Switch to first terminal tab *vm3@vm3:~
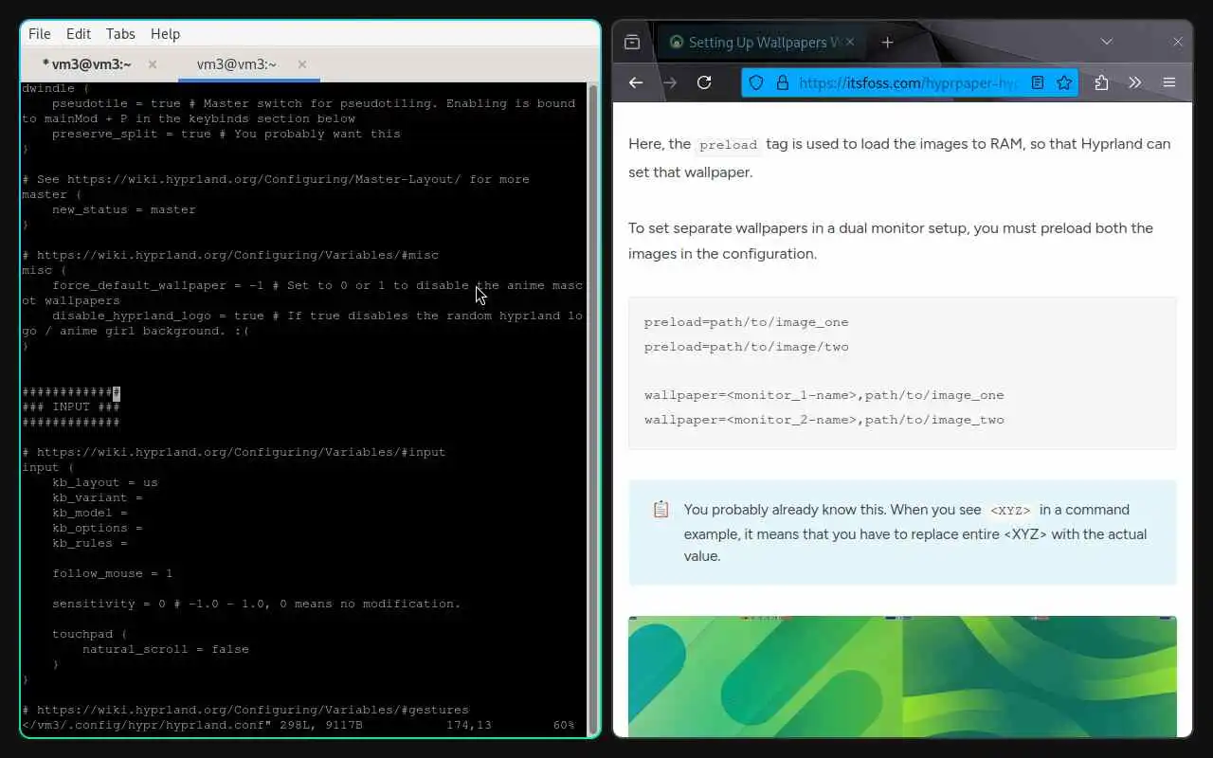The height and width of the screenshot is (758, 1213). (87, 64)
